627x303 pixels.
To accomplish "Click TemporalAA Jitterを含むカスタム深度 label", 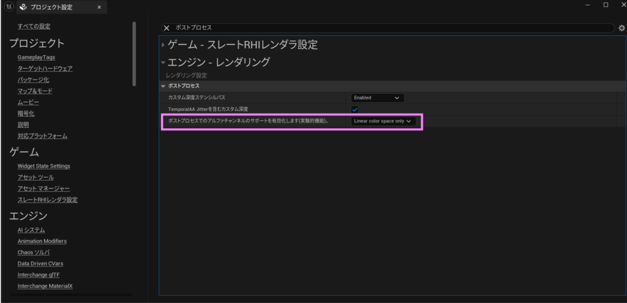I will [208, 110].
